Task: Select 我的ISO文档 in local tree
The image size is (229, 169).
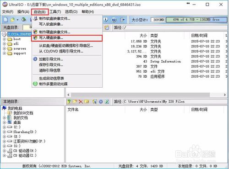Action: click(23, 113)
